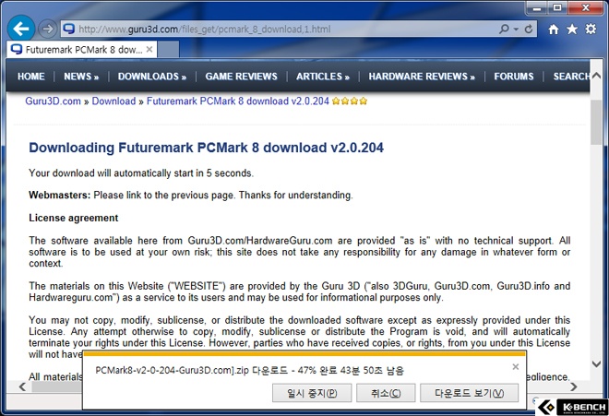
Task: Close the download notification bar
Action: click(516, 367)
